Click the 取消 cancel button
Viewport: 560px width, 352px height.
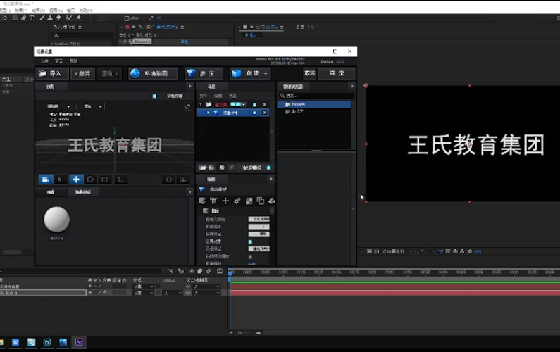point(310,73)
